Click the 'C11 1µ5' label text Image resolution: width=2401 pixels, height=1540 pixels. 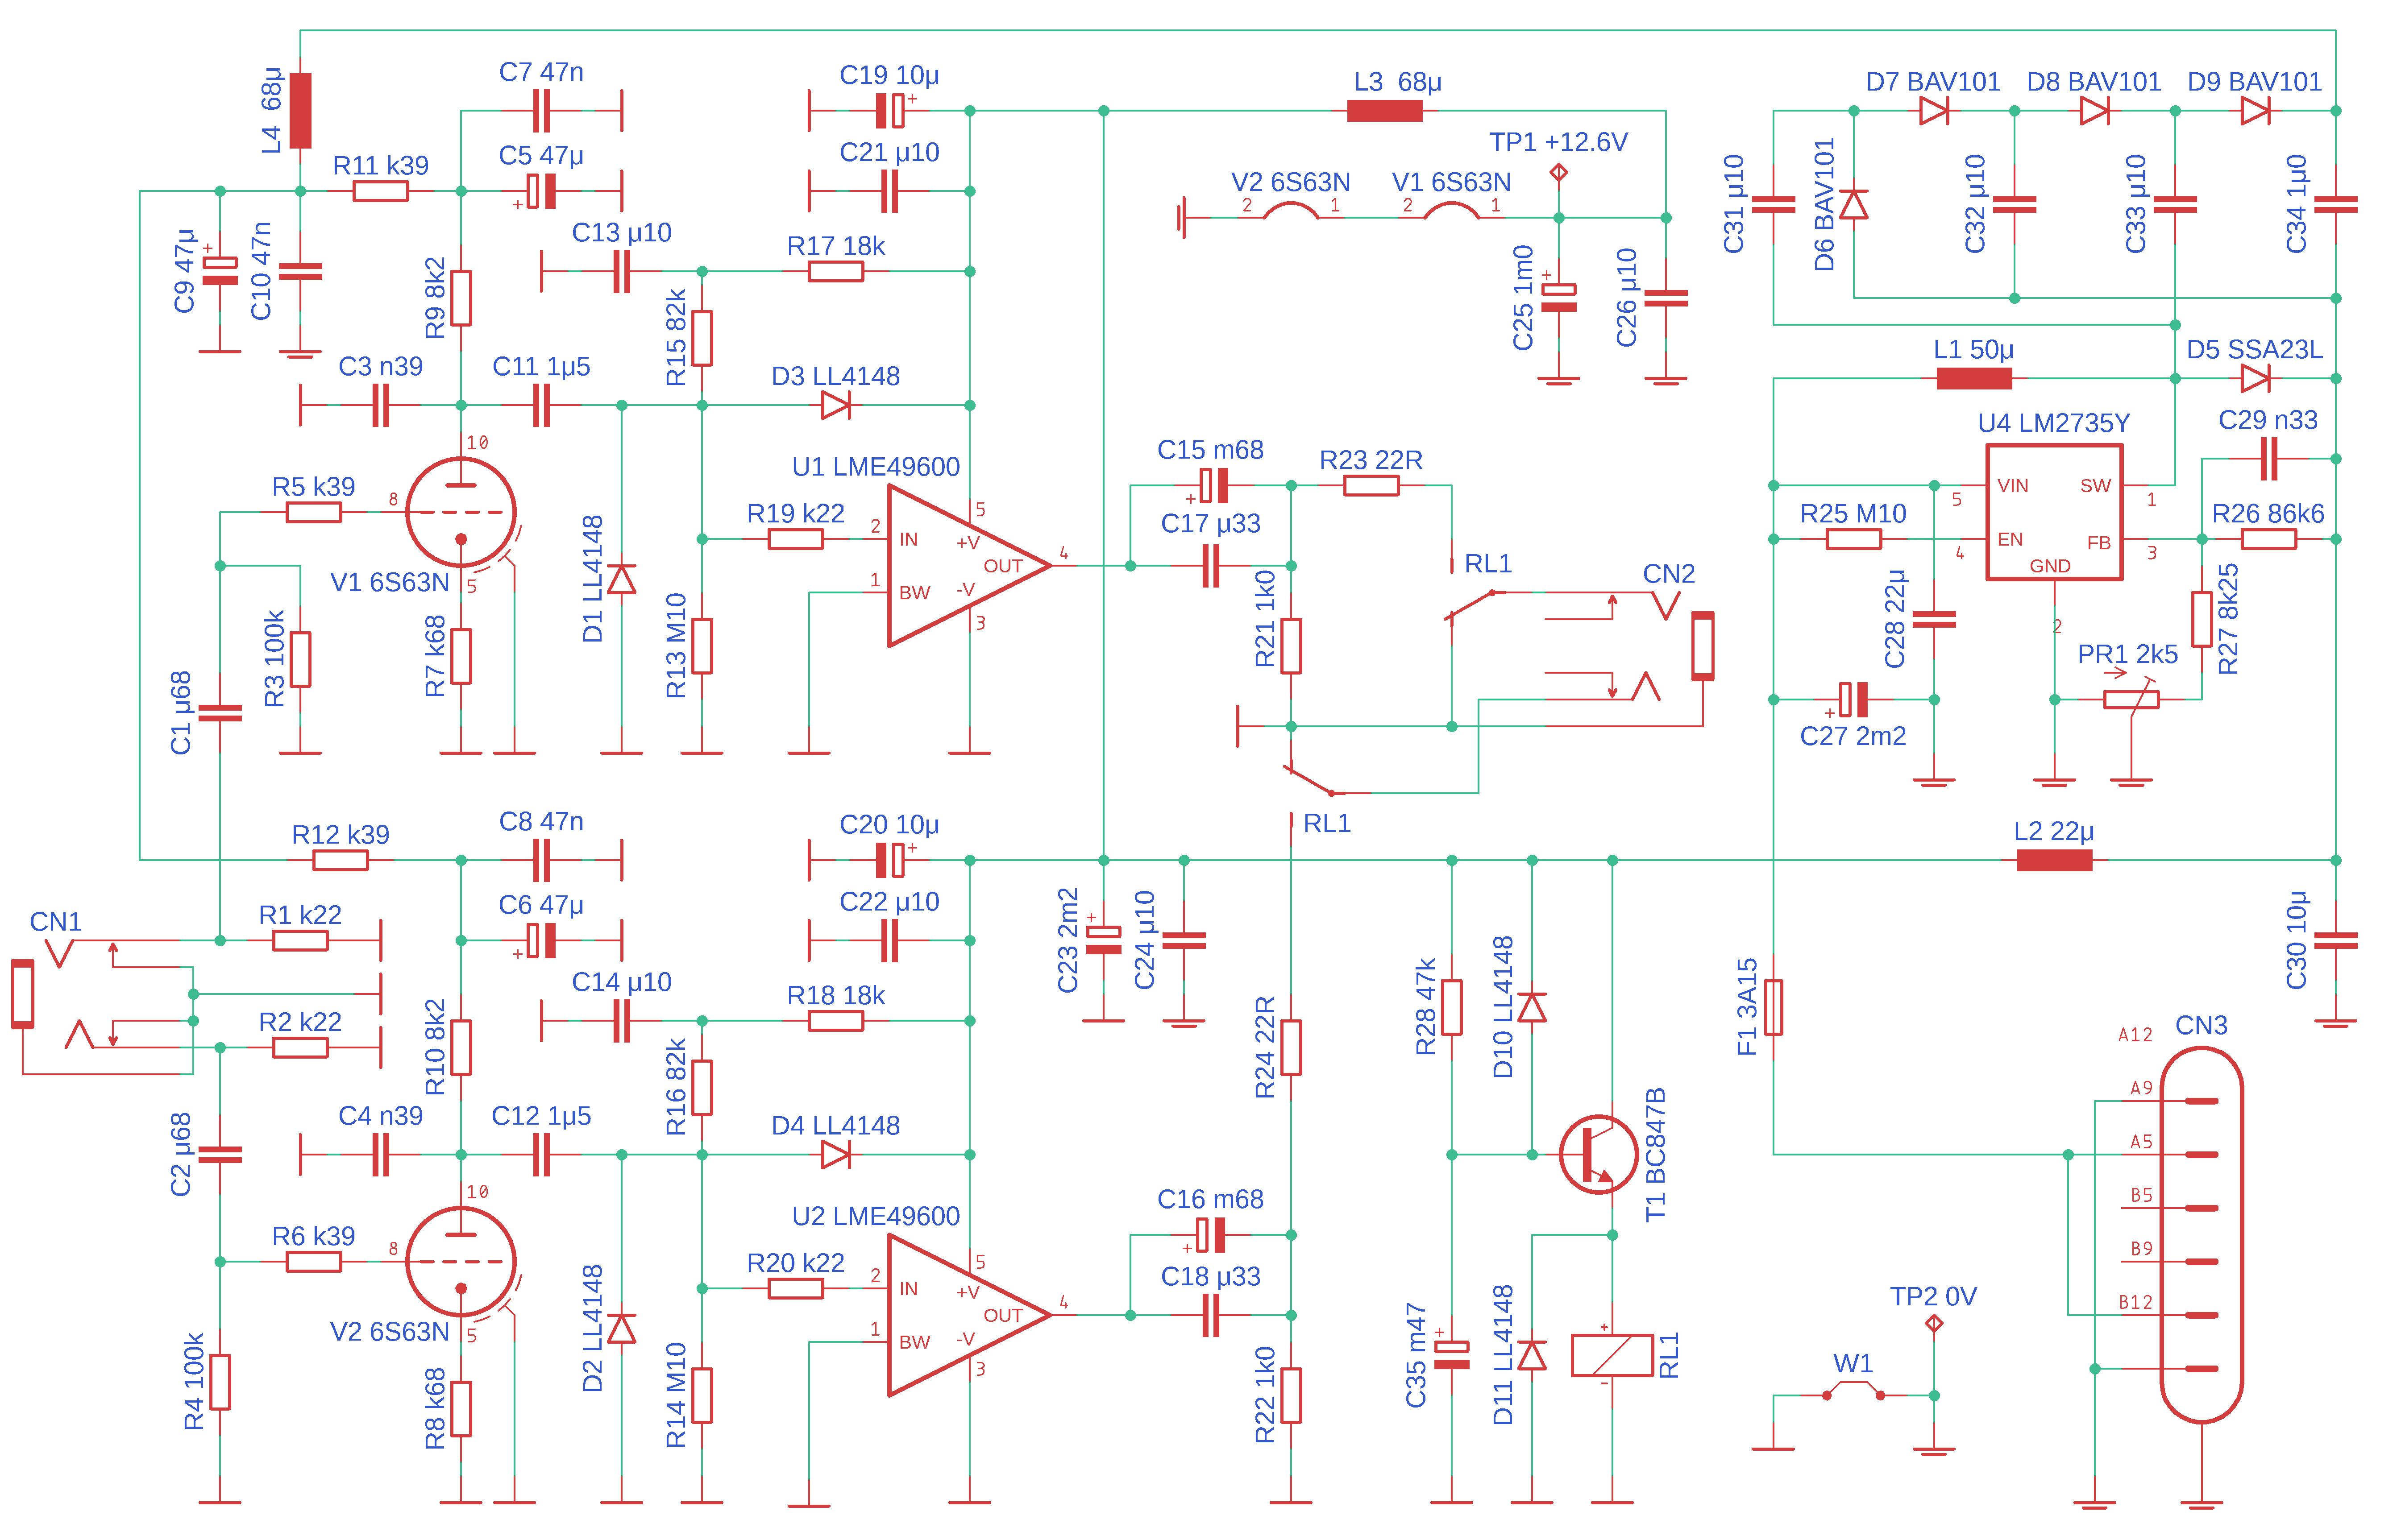pyautogui.click(x=541, y=367)
